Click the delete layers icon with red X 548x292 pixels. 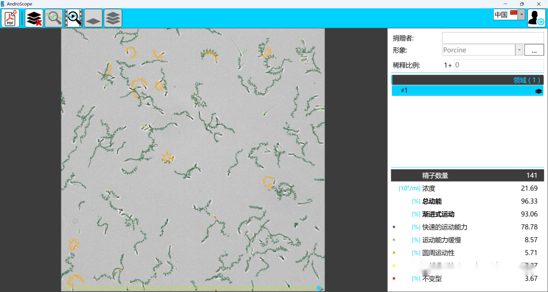[34, 18]
